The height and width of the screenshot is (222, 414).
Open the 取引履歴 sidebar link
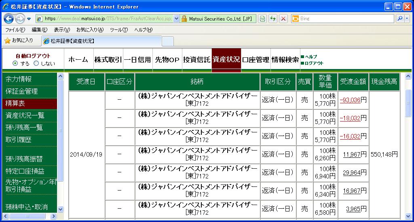click(19, 140)
